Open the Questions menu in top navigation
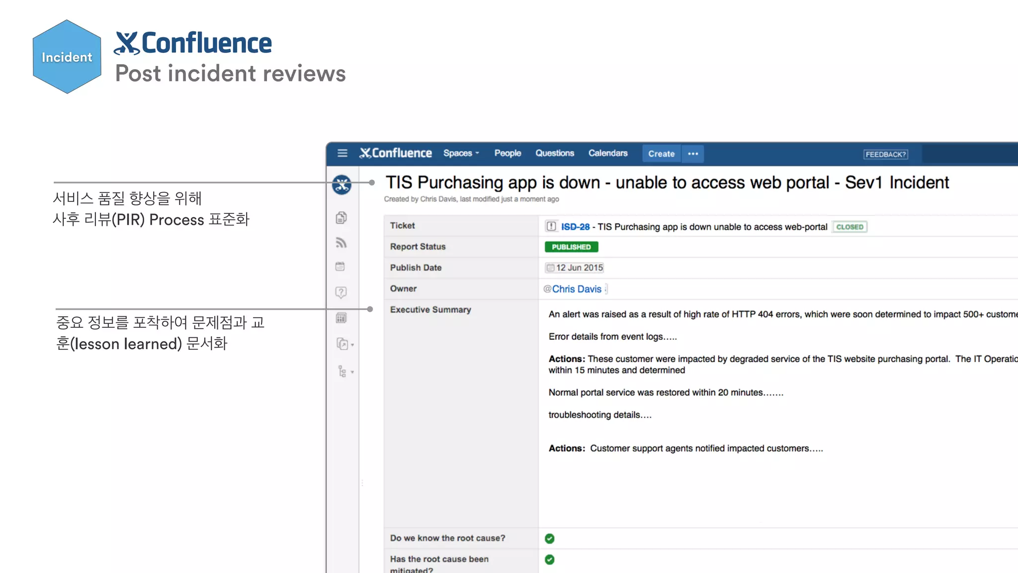1018x573 pixels. (554, 153)
